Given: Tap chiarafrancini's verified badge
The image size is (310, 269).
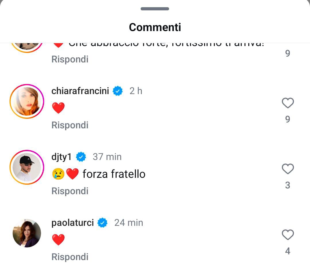Looking at the screenshot, I should point(118,91).
